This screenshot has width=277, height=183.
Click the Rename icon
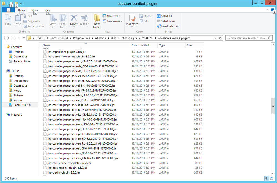[84, 20]
